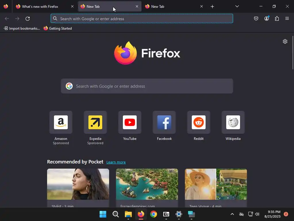The width and height of the screenshot is (294, 221).
Task: Open the Stylist Pocket story thumbnail
Action: click(x=78, y=184)
